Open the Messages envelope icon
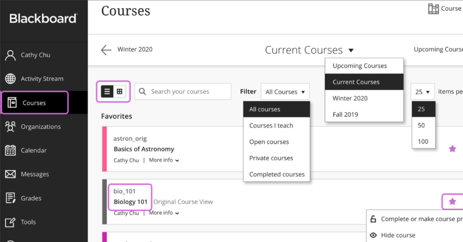The image size is (463, 242). 10,174
